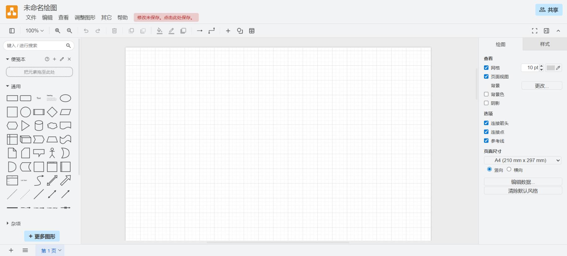Disable the 网格 grid checkbox

click(x=486, y=68)
